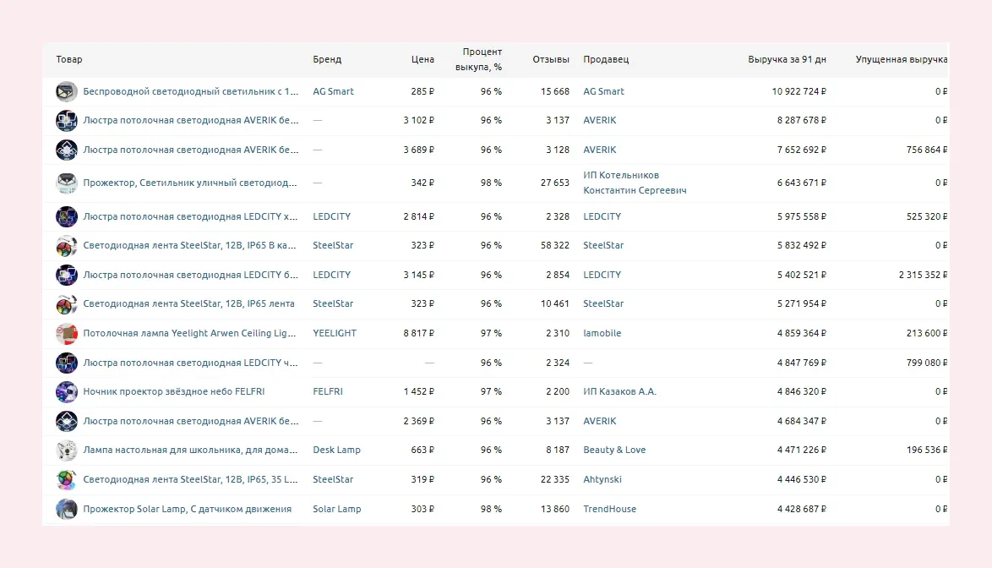Screen dimensions: 992x568
Task: Click the SteelStar LED strip thumbnail with 58 322 reviews
Action: pyautogui.click(x=67, y=245)
